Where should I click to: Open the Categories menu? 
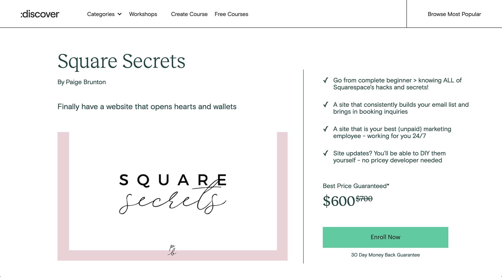coord(104,14)
